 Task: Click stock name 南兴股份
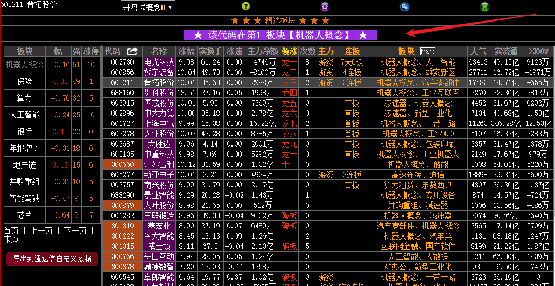point(159,185)
